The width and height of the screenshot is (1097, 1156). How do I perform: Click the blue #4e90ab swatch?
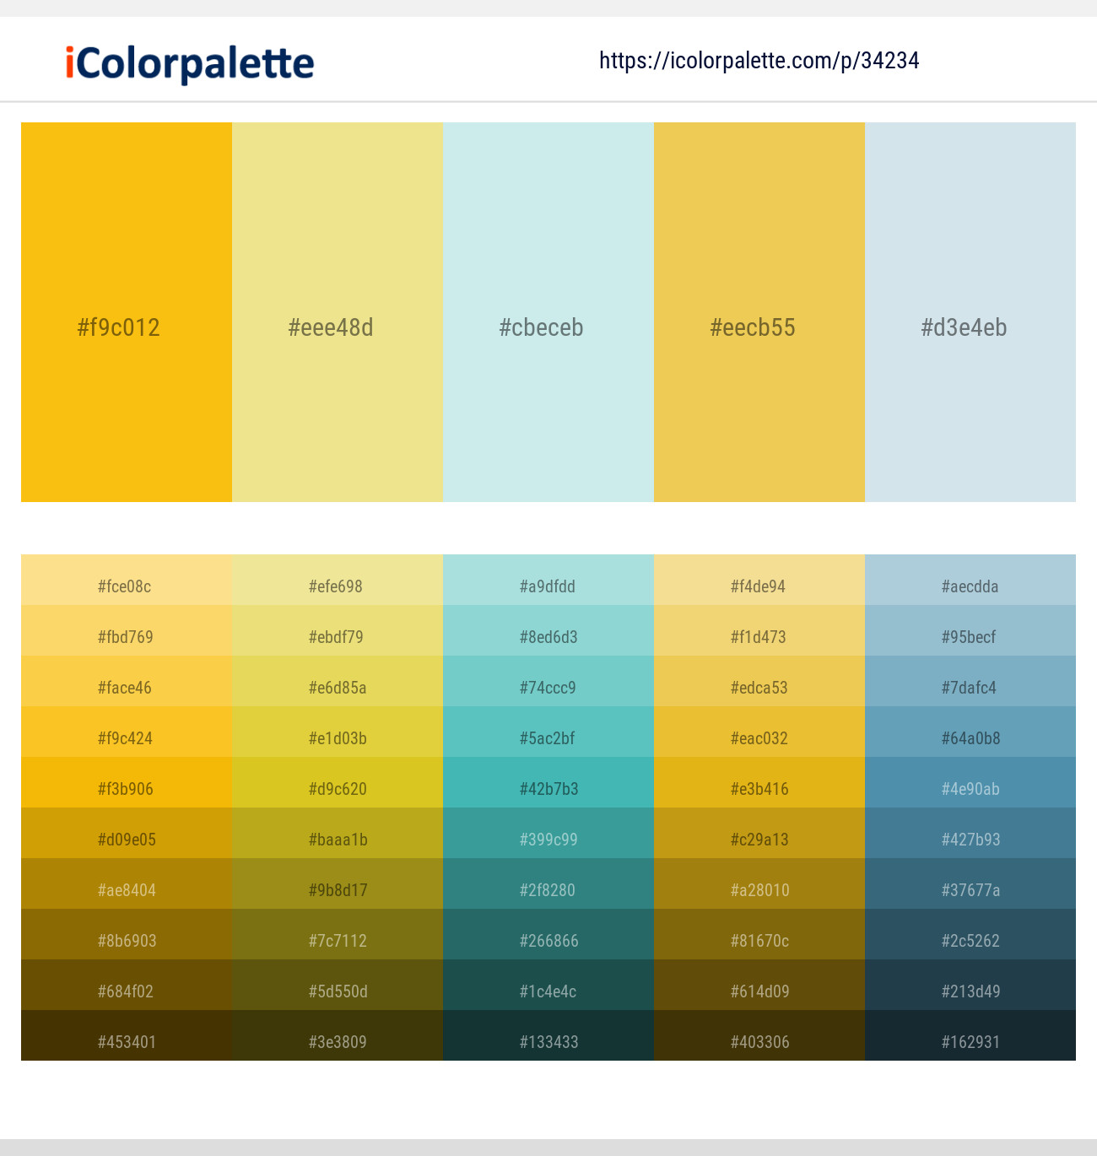click(x=970, y=789)
